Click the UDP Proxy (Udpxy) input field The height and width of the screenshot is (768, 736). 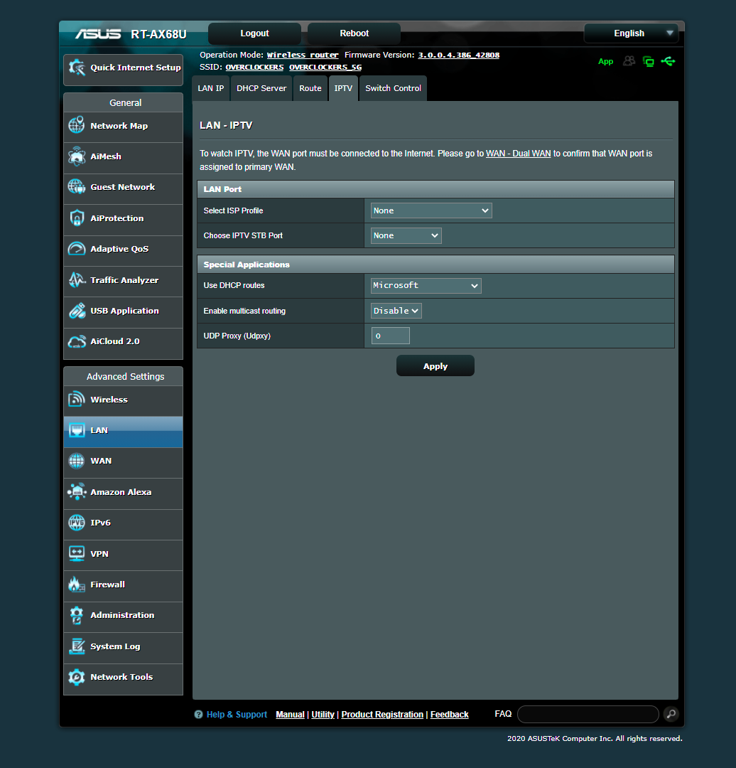(391, 336)
